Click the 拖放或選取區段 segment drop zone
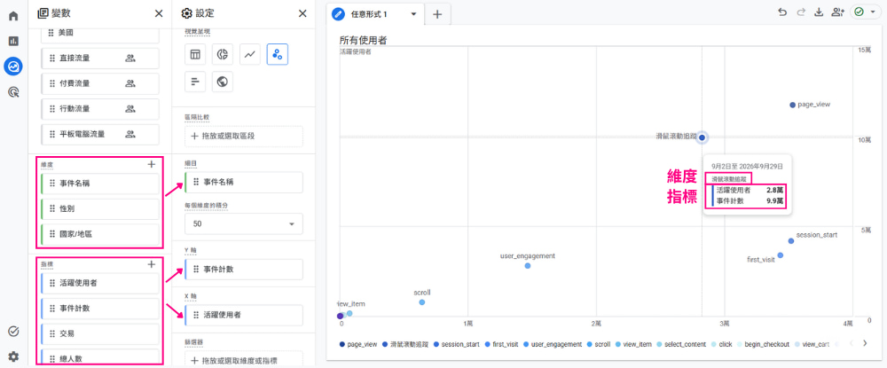 (244, 136)
